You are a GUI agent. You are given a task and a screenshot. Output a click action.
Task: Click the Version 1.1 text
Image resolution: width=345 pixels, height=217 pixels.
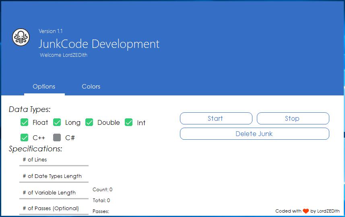pos(51,31)
